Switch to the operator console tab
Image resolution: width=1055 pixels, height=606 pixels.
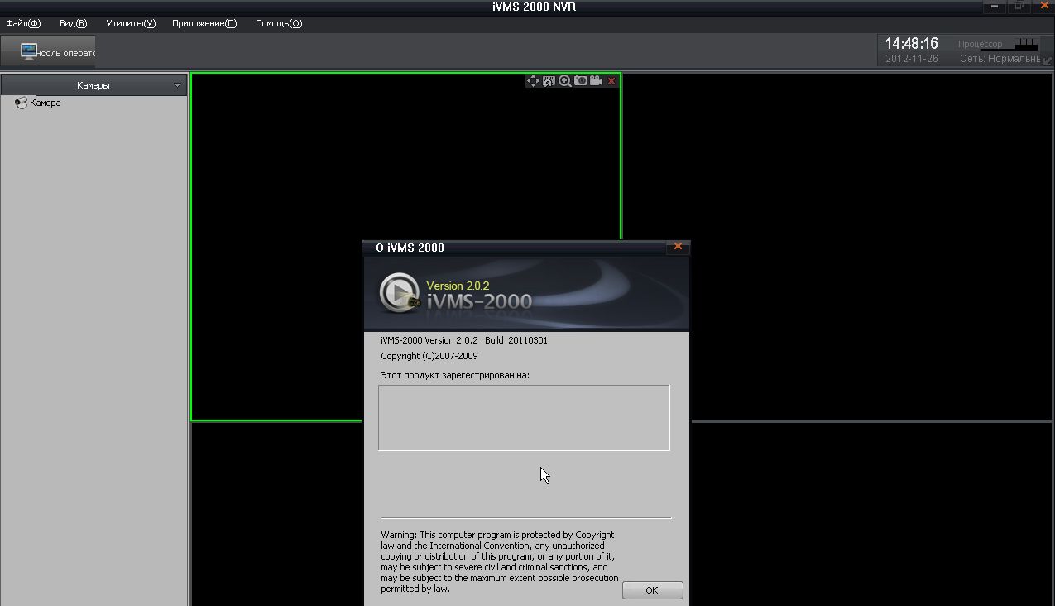click(48, 51)
